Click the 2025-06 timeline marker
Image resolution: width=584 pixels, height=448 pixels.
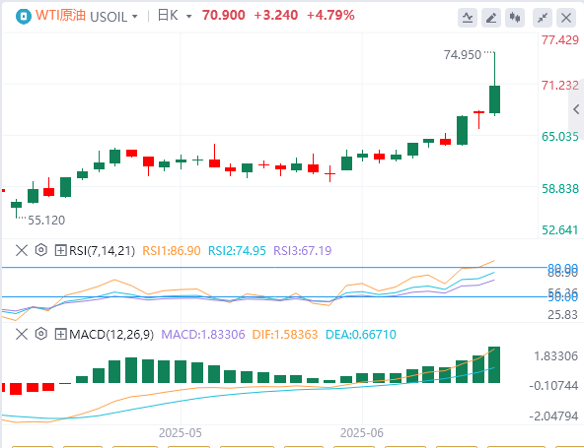[362, 433]
